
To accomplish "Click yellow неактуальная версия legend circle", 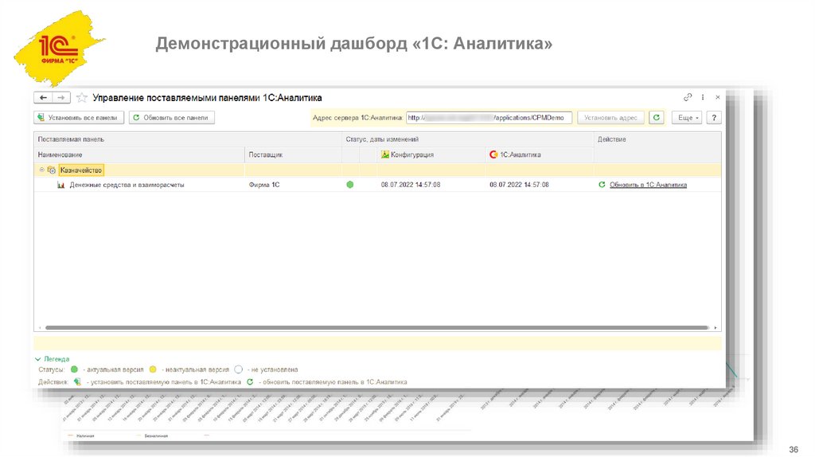I will pos(153,369).
